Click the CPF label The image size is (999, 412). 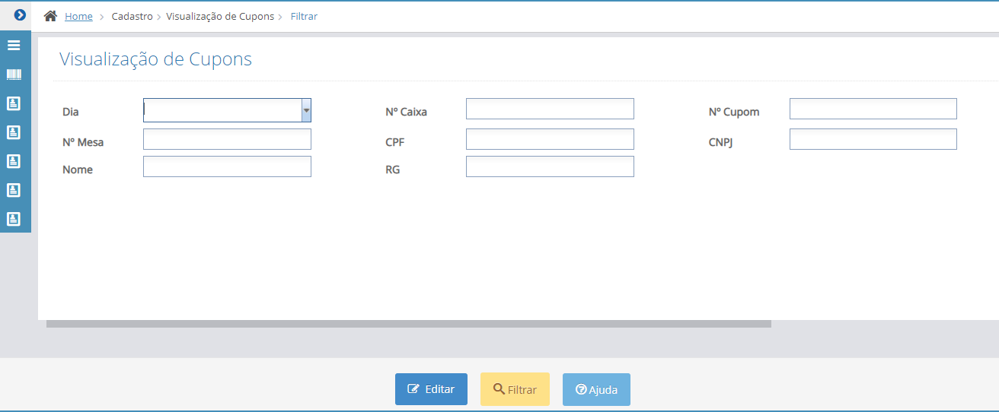[x=395, y=142]
